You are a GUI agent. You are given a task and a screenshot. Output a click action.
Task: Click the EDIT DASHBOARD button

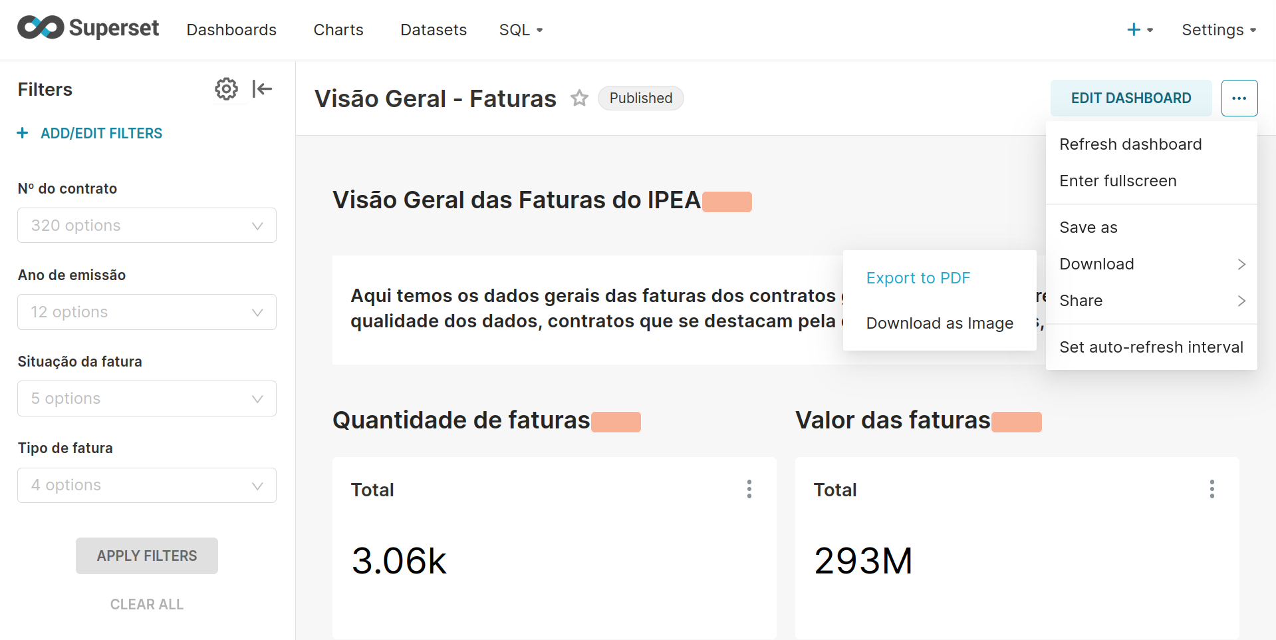[x=1130, y=98]
